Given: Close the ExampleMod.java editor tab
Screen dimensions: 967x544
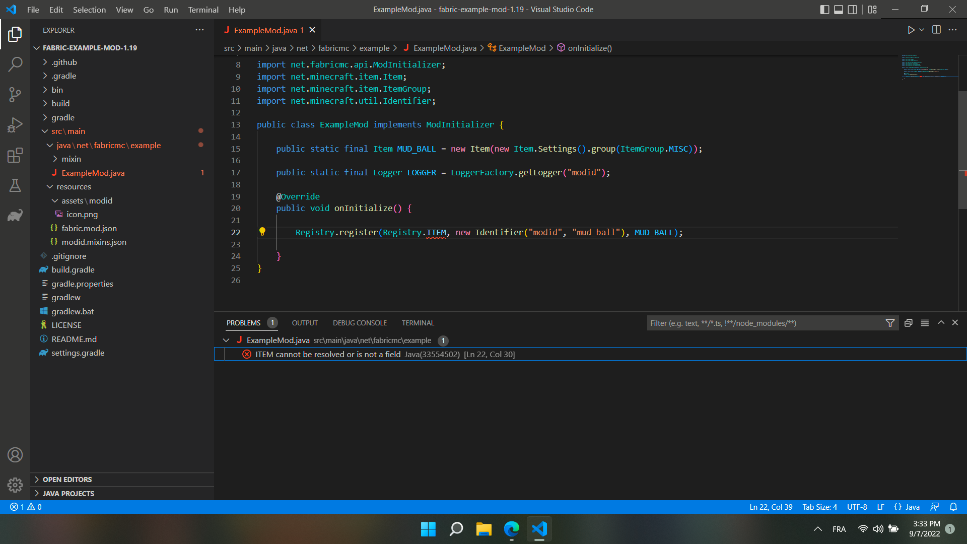Looking at the screenshot, I should pyautogui.click(x=312, y=30).
